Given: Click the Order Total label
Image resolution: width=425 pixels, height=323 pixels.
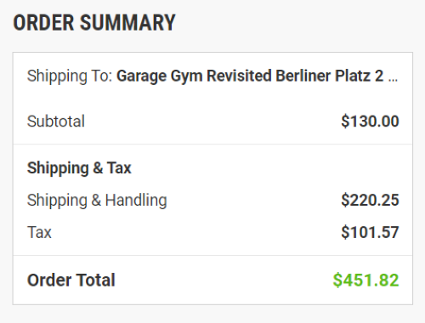Looking at the screenshot, I should 71,280.
